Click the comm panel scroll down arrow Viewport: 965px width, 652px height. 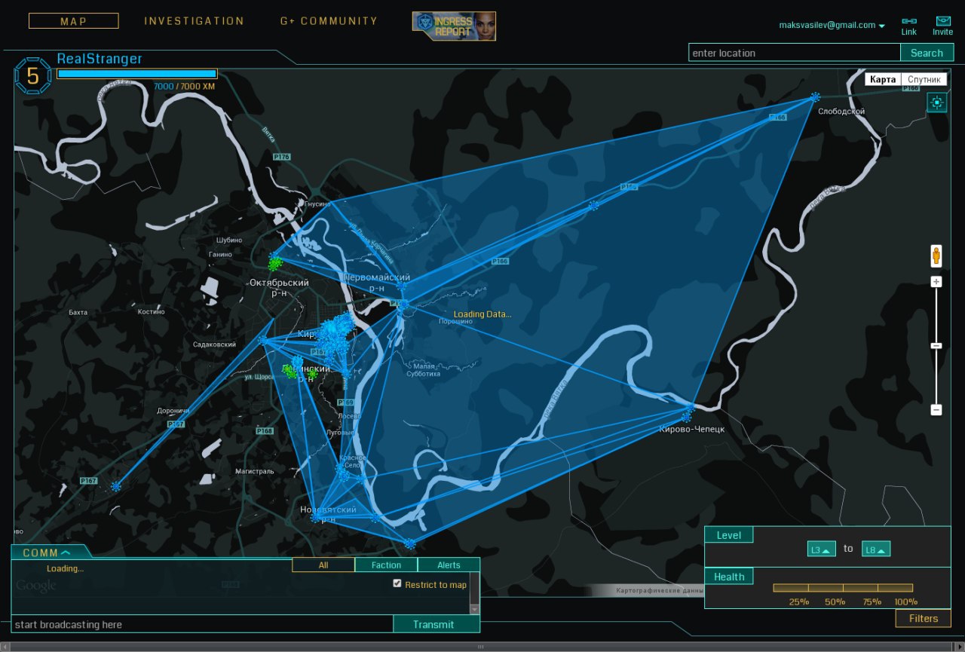pyautogui.click(x=474, y=609)
